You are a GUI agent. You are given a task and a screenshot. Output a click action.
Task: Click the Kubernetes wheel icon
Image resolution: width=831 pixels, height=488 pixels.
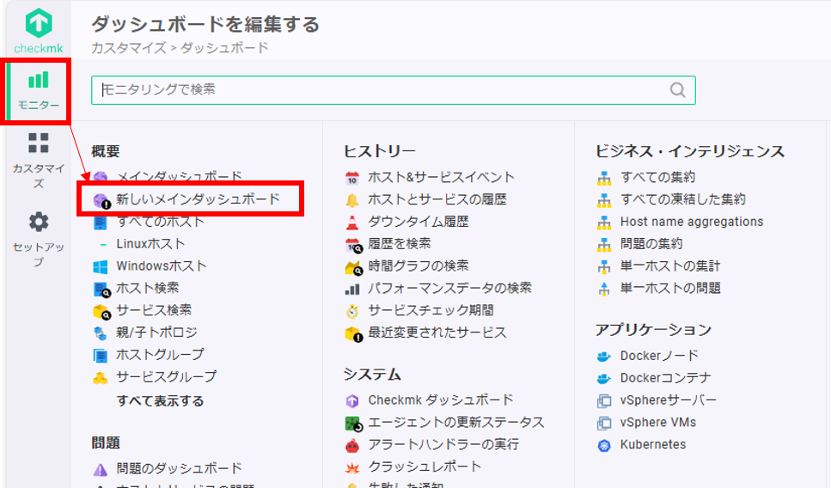[604, 446]
